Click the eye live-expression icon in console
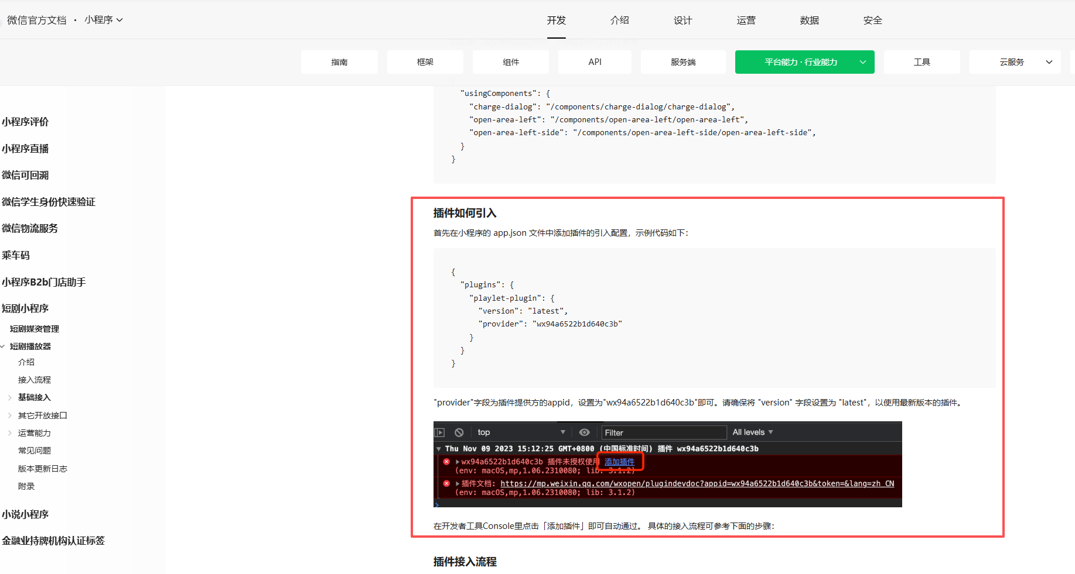The image size is (1075, 574). [x=584, y=432]
